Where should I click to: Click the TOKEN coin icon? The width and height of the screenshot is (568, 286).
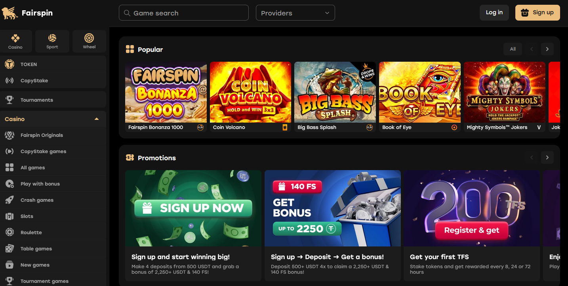click(x=10, y=64)
